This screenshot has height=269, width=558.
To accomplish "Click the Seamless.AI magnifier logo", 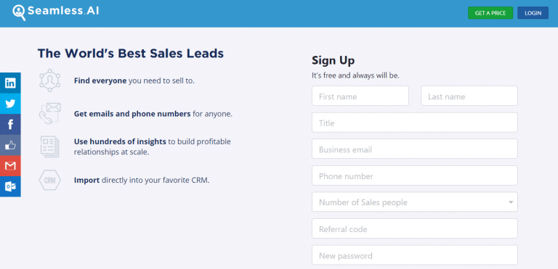I will tap(19, 12).
